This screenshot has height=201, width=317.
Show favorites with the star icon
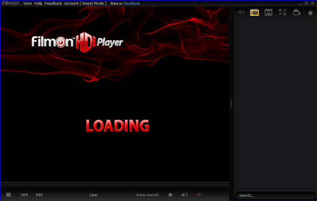[x=311, y=13]
